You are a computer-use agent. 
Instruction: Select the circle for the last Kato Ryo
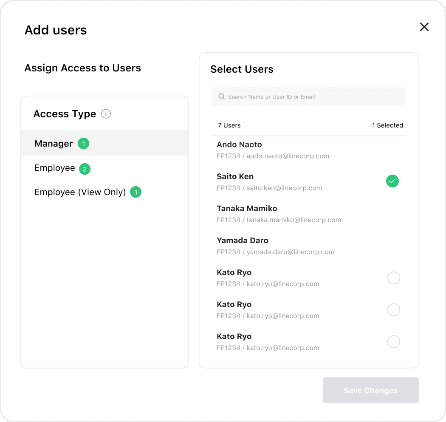[x=394, y=342]
